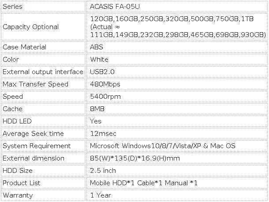The image size is (269, 202).
Task: Select the Microsoft Windows and Mac OS text
Action: pos(162,146)
